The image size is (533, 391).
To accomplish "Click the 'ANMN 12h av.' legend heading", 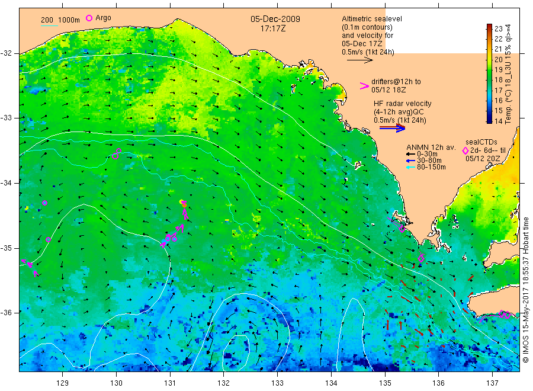I will (431, 148).
